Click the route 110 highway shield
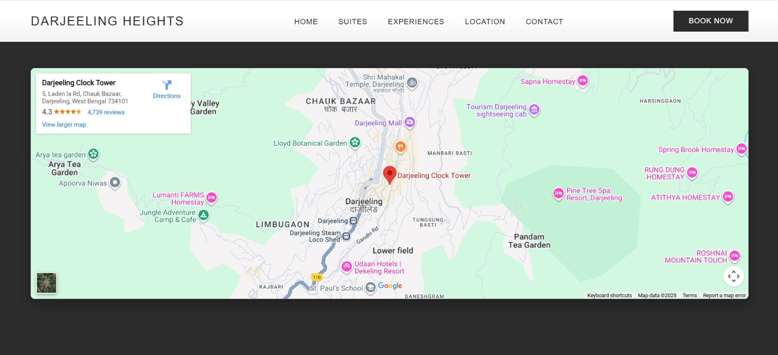Screen dimensions: 778x355 click(x=317, y=277)
